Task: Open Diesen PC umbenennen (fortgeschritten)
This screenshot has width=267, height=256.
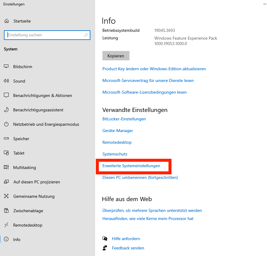Action: pos(140,177)
